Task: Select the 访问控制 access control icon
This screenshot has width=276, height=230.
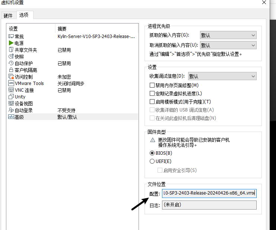Action: 11,77
